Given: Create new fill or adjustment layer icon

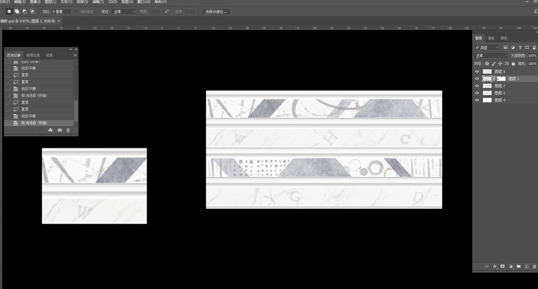Looking at the screenshot, I should coord(511,266).
